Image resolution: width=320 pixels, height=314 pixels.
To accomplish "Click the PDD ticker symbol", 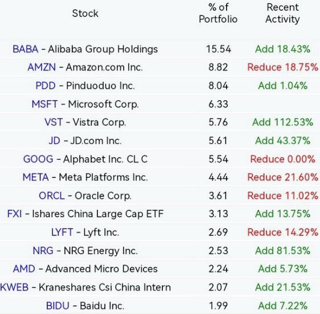I will coord(46,86).
